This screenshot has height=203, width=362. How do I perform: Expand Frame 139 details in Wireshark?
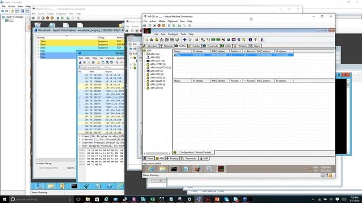coord(80,136)
